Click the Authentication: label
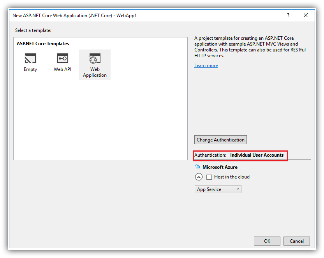Screen dimensions: 324x258 coord(210,155)
